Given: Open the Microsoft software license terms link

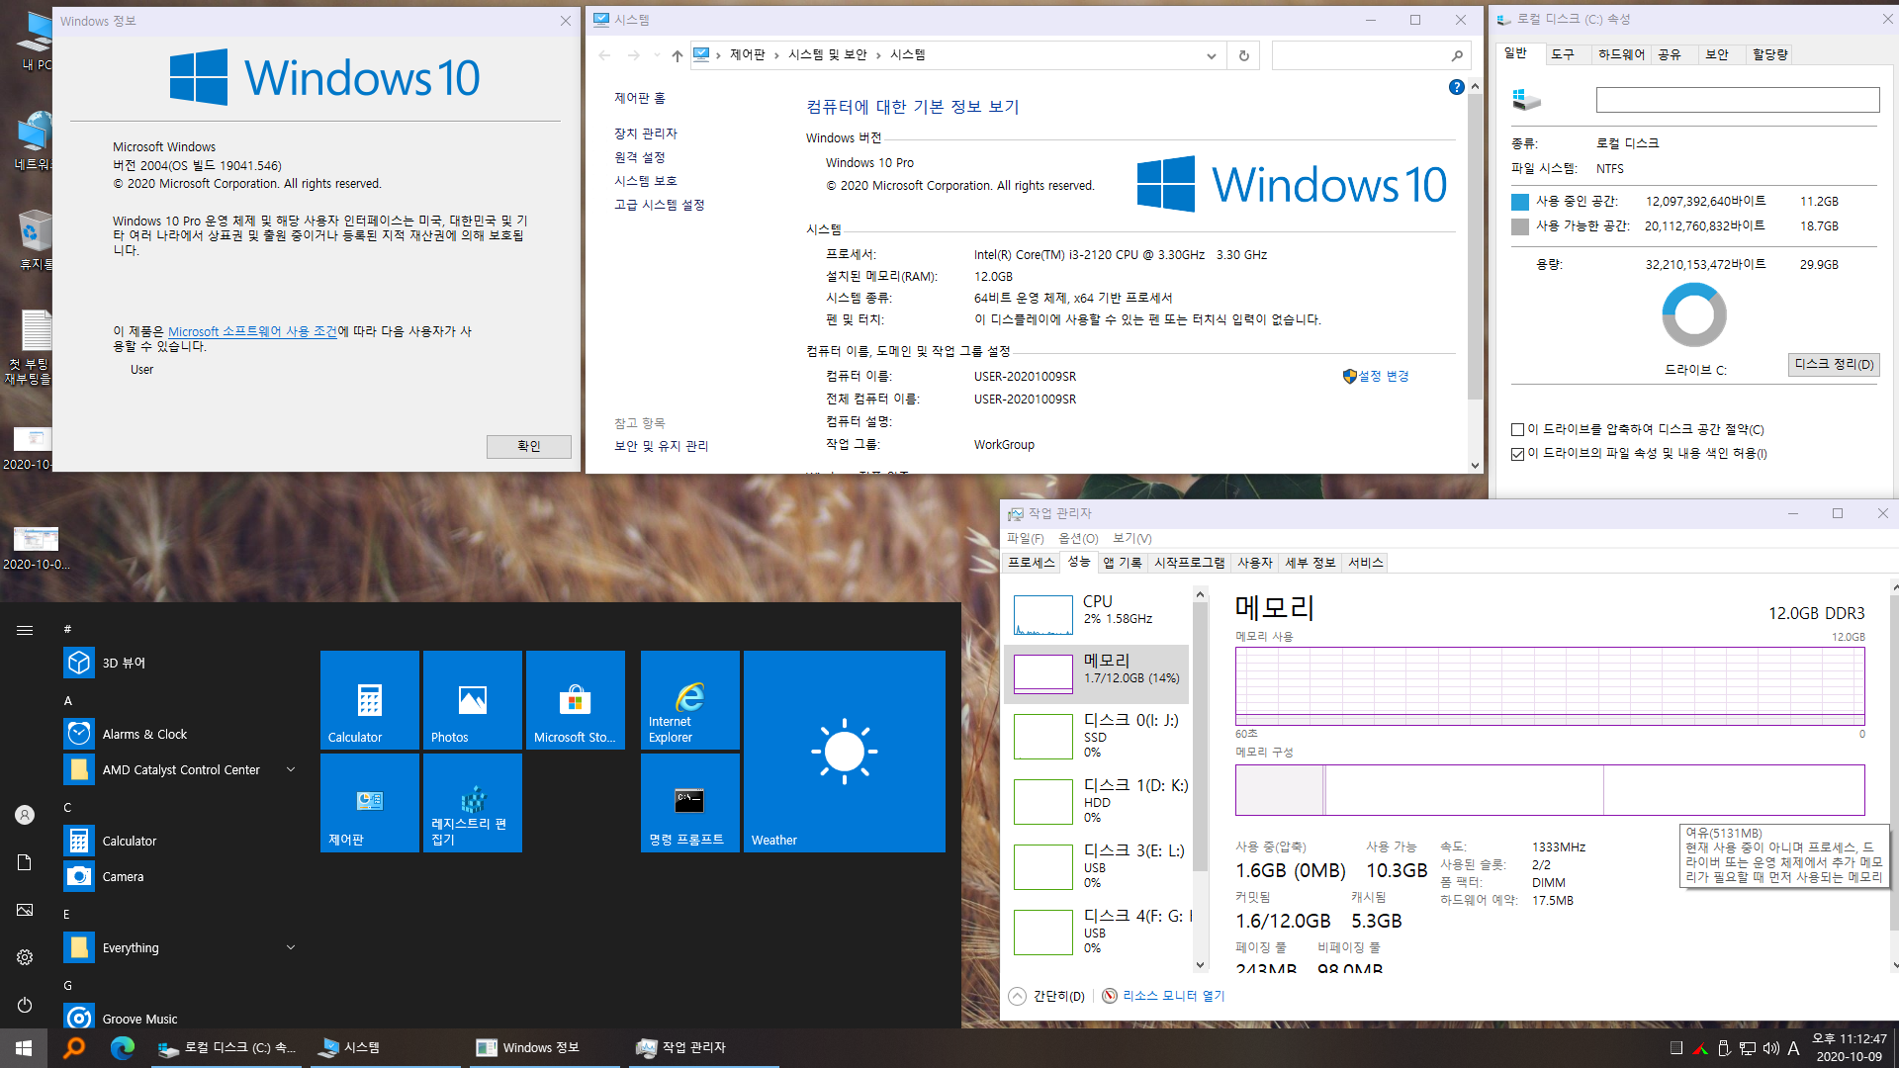Looking at the screenshot, I should [x=252, y=331].
